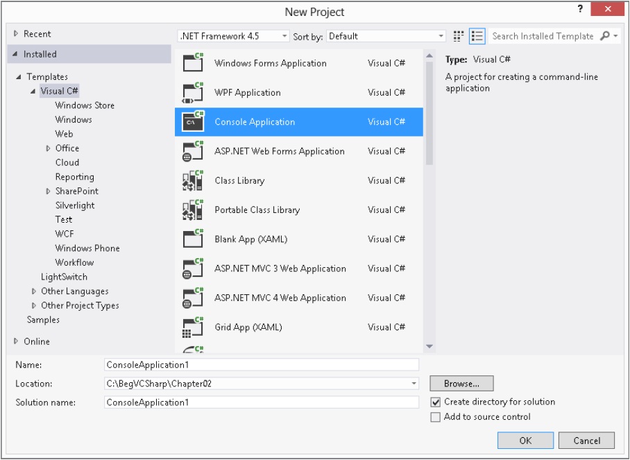
Task: Toggle Create directory for solution checkbox
Action: pyautogui.click(x=436, y=402)
